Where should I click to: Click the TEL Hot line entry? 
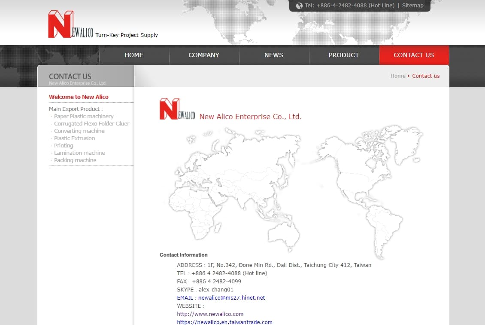(x=222, y=273)
